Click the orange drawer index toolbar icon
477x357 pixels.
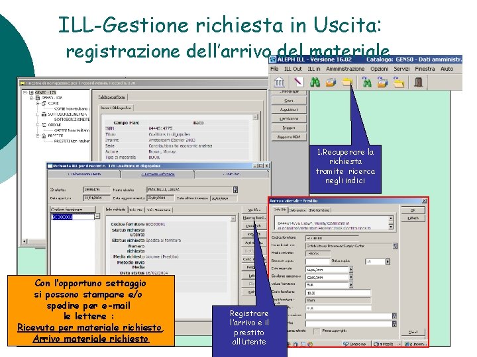[331, 82]
